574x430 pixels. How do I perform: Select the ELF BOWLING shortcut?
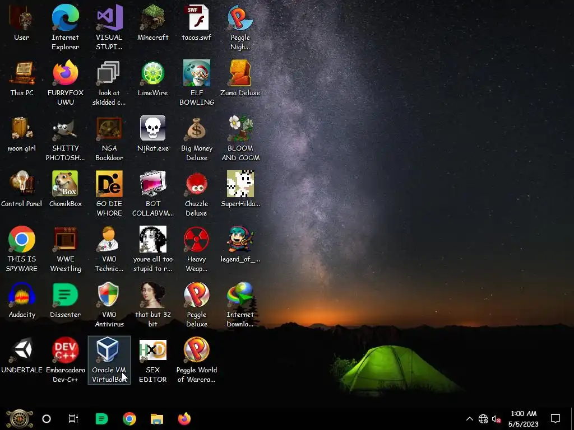point(197,83)
